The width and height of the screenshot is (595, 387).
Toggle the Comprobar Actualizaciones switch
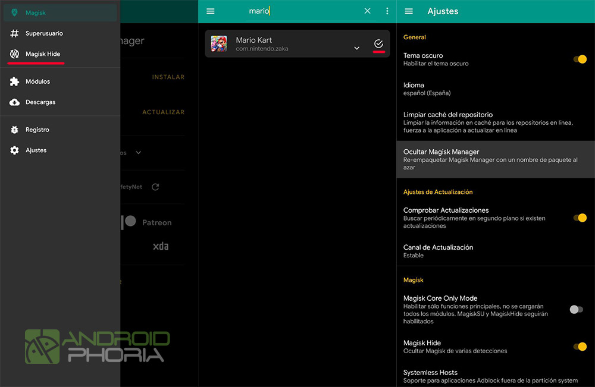pyautogui.click(x=580, y=218)
